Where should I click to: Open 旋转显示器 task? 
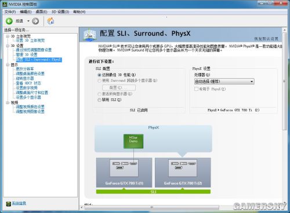[25, 78]
